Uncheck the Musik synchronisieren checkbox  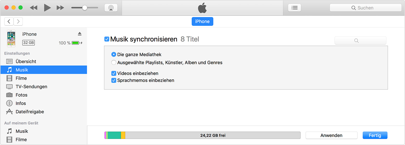pos(107,39)
